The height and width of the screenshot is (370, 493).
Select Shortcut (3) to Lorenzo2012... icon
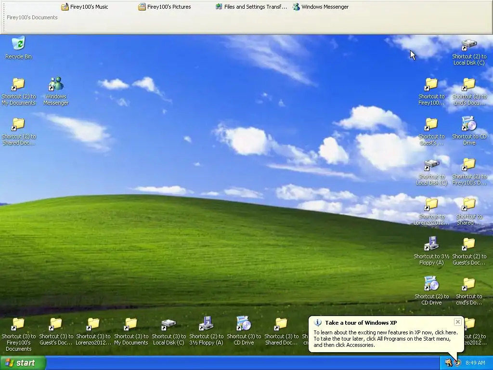pyautogui.click(x=93, y=330)
